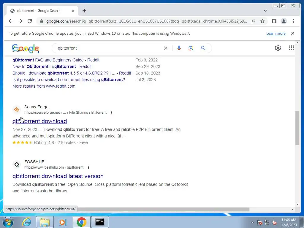Viewport: 304px width, 228px height.
Task: Go back to the previous page
Action: coord(11,21)
